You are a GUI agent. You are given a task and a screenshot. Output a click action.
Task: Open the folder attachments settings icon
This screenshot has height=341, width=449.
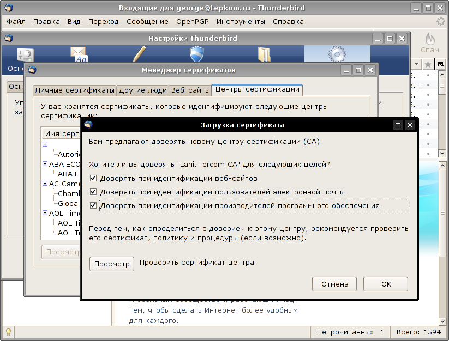[x=264, y=54]
